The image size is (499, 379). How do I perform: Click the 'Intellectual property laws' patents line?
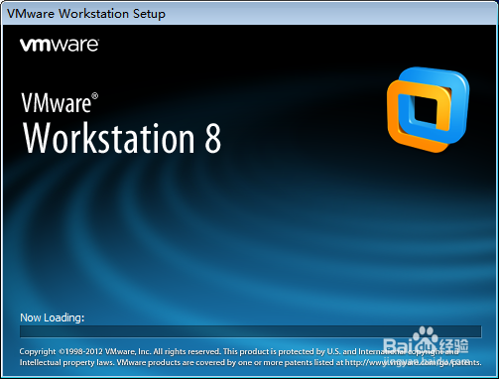pos(250,362)
